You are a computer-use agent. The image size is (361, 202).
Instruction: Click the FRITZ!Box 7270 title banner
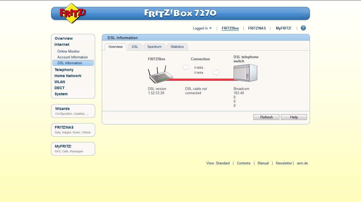[x=181, y=13]
